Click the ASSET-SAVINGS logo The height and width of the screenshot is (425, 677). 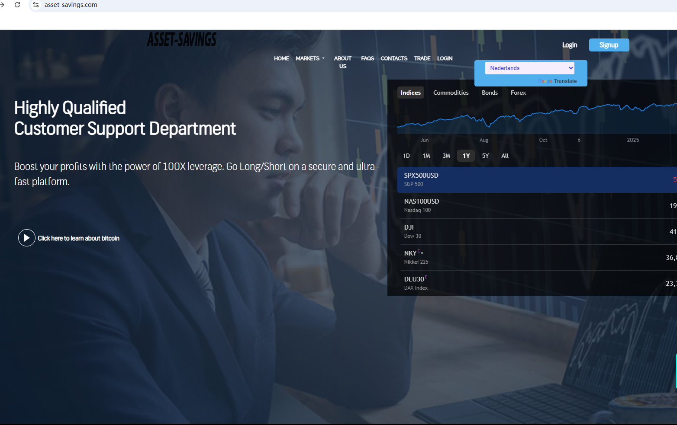coord(182,40)
